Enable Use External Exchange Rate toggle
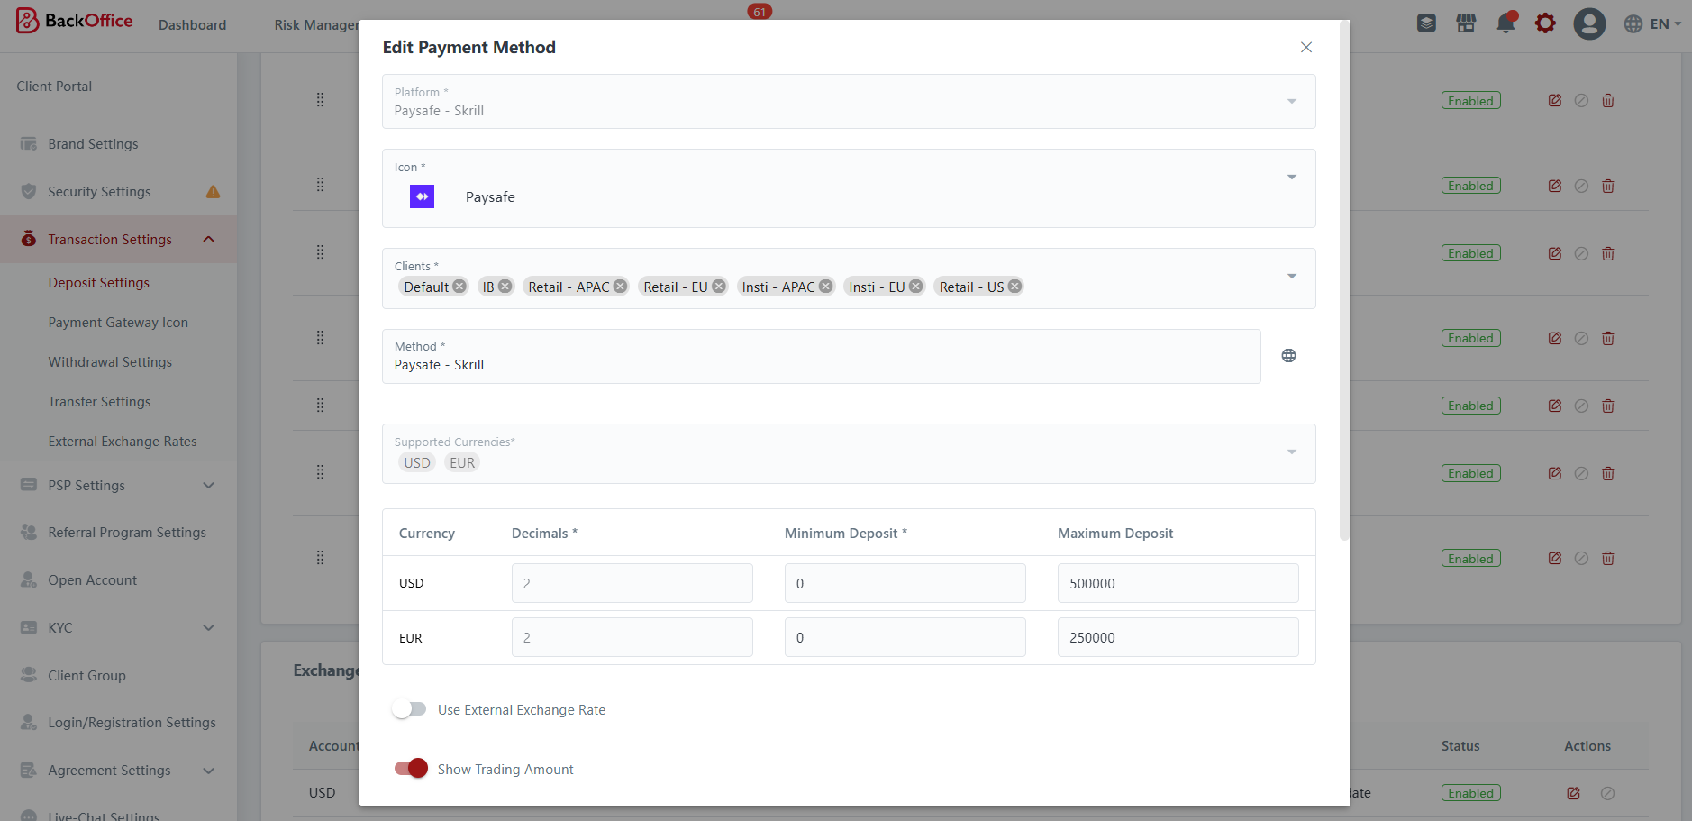Viewport: 1692px width, 821px height. (x=410, y=710)
